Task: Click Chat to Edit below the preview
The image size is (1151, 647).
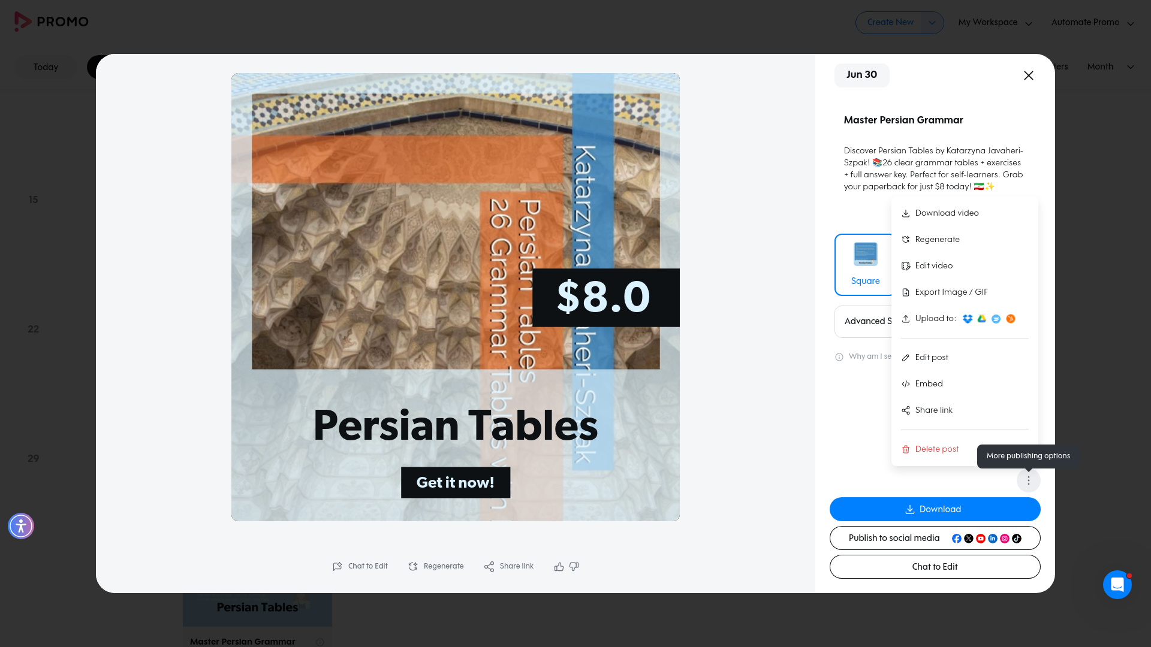Action: [360, 566]
